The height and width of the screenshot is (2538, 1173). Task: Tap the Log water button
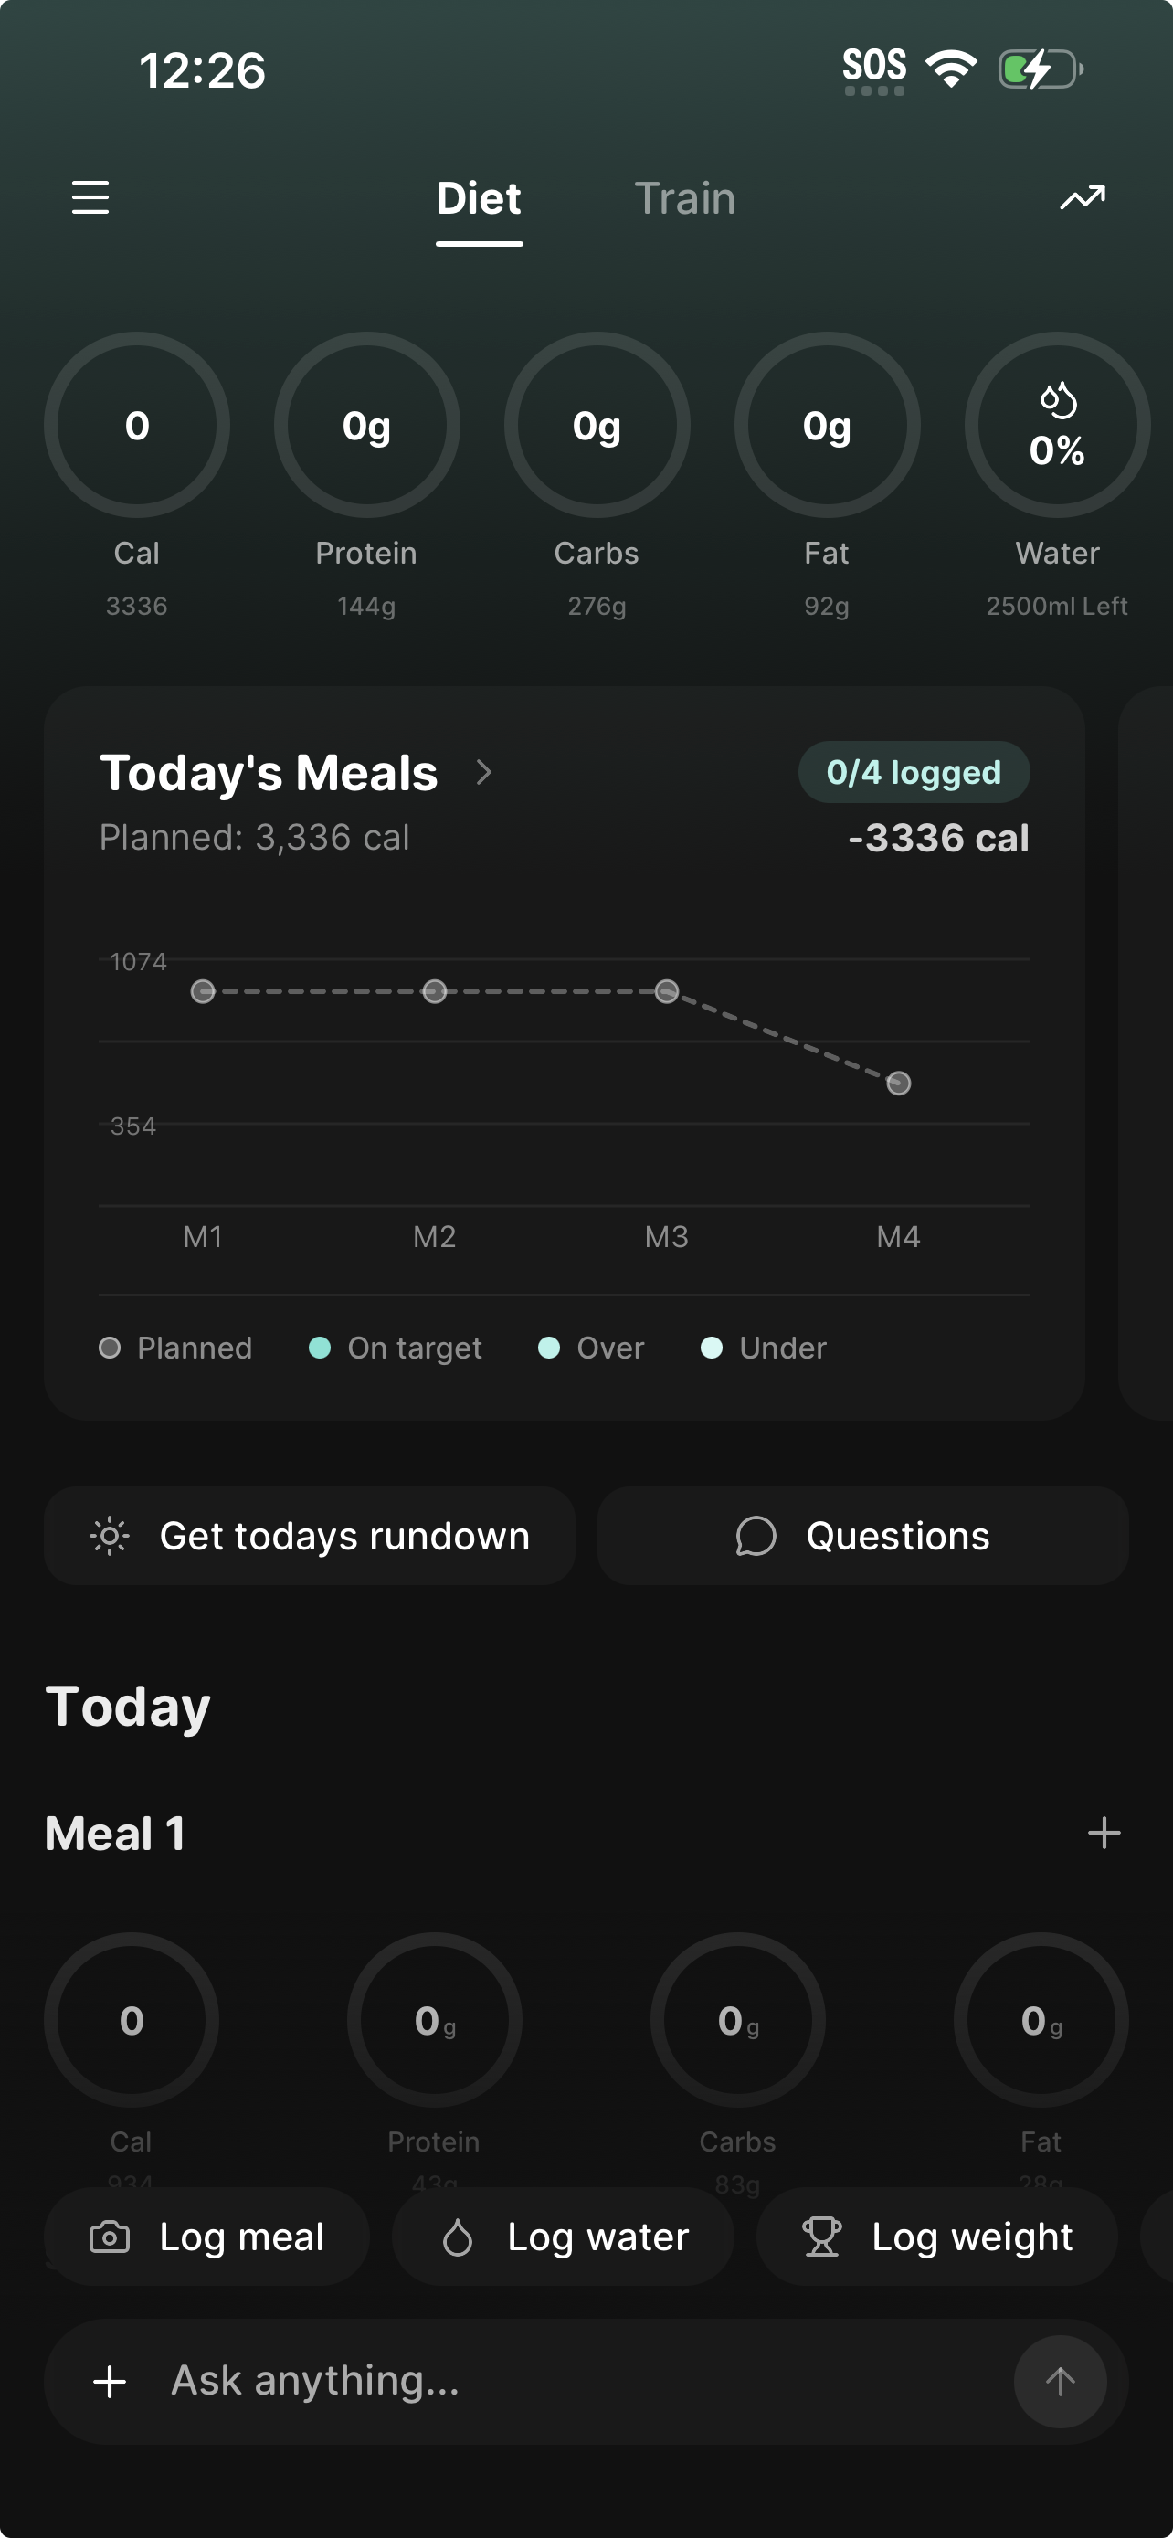pyautogui.click(x=564, y=2237)
